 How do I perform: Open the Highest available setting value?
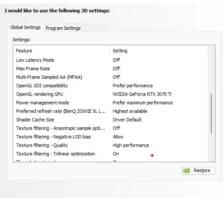coord(130,111)
